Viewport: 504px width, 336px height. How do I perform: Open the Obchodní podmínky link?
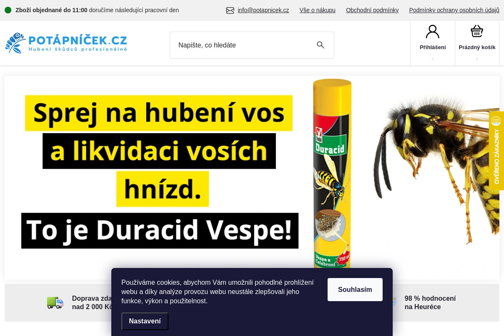pos(372,10)
